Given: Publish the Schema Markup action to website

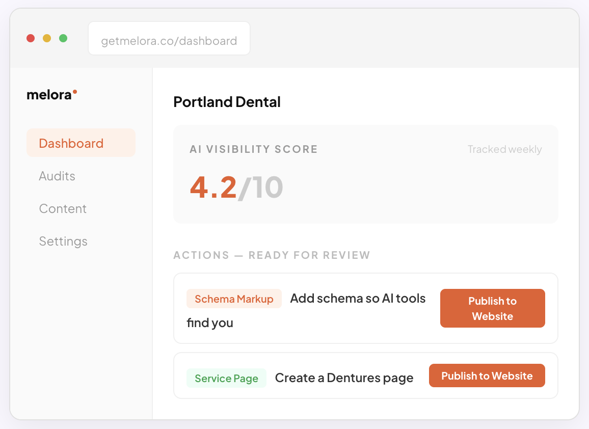Looking at the screenshot, I should tap(492, 308).
